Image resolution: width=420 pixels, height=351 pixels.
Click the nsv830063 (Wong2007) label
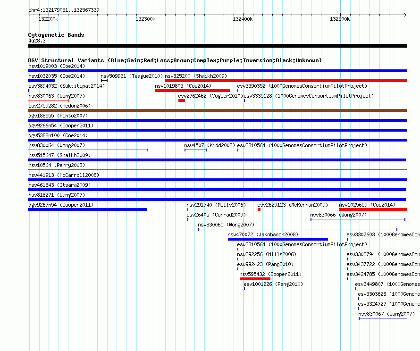click(x=57, y=96)
